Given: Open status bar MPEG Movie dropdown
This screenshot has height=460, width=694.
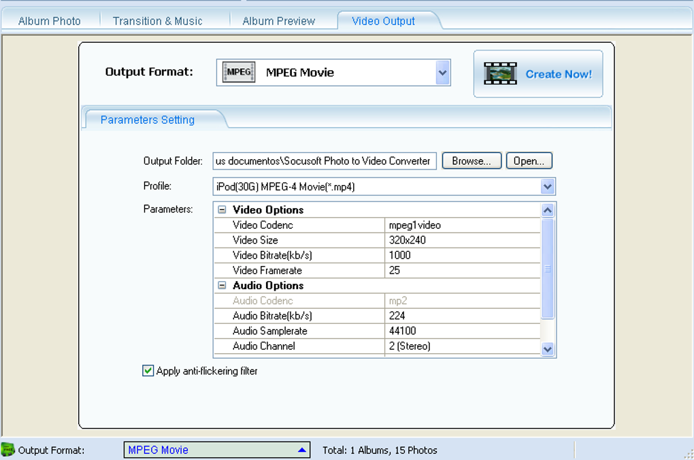Looking at the screenshot, I should (301, 450).
